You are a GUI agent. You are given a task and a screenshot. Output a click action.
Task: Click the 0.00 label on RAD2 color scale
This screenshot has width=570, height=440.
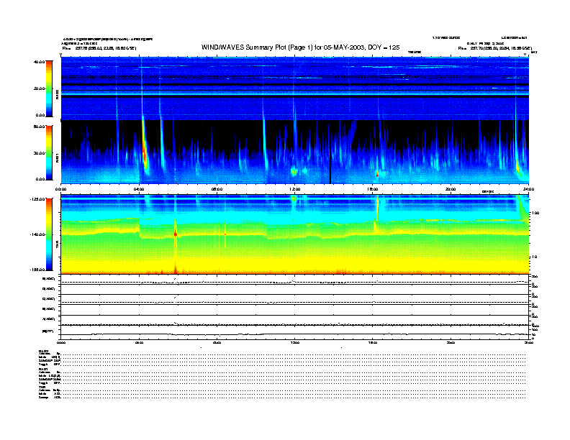point(40,115)
